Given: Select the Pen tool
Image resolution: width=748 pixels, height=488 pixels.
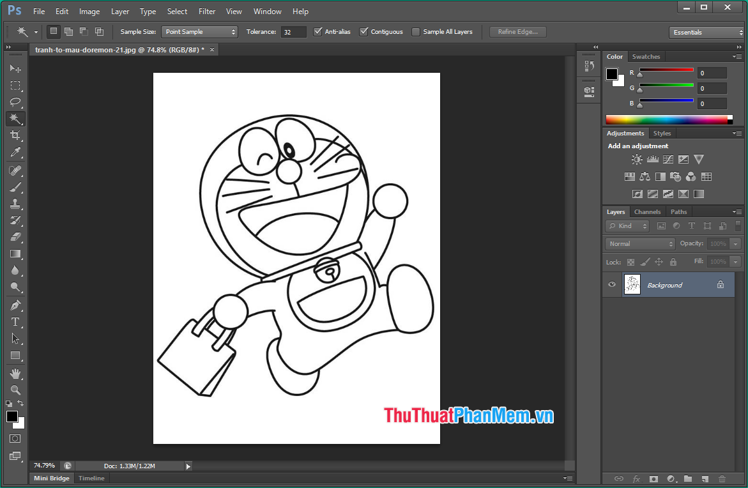Looking at the screenshot, I should click(x=15, y=305).
